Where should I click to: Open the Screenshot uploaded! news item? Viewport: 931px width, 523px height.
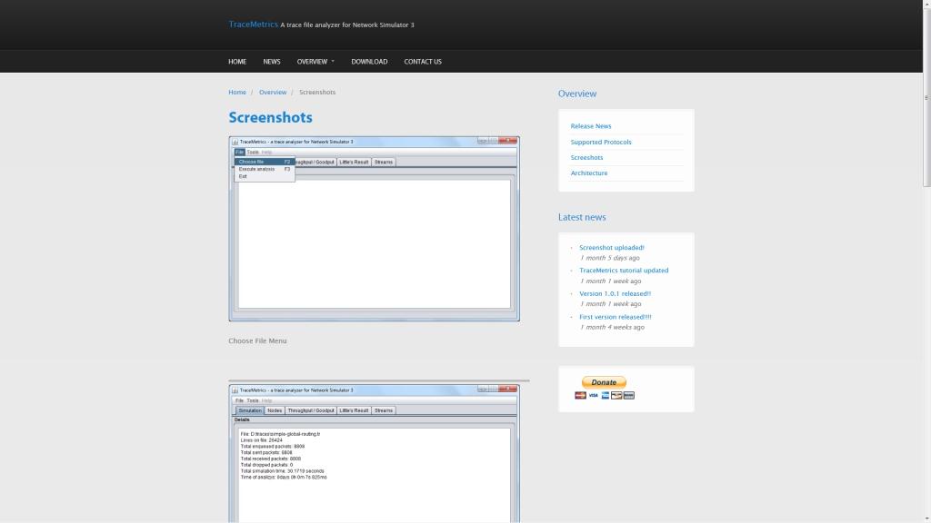(x=612, y=248)
